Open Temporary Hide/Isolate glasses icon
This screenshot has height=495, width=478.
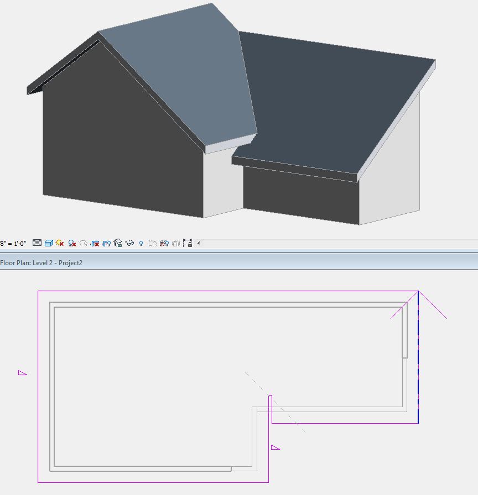pos(129,243)
